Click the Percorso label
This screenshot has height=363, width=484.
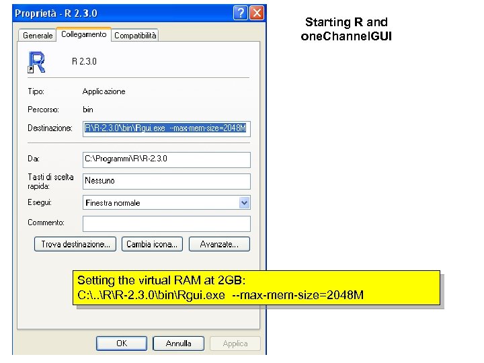[x=43, y=110]
